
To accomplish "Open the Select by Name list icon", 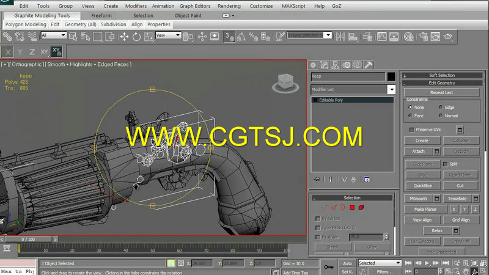I will click(85, 37).
